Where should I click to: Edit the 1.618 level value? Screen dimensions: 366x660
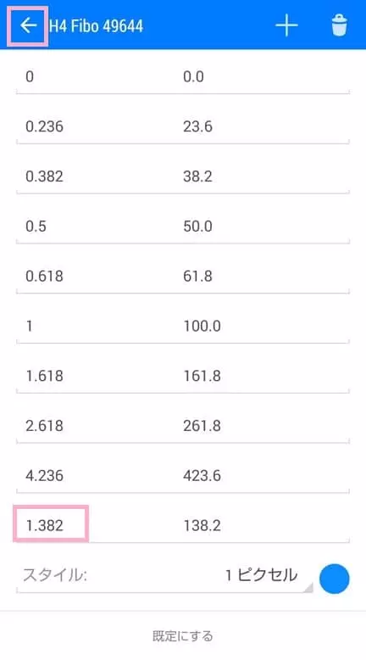[x=95, y=376]
